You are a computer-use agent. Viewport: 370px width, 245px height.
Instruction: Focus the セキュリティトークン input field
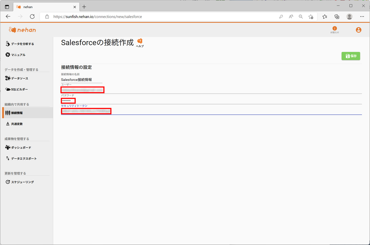click(211, 111)
